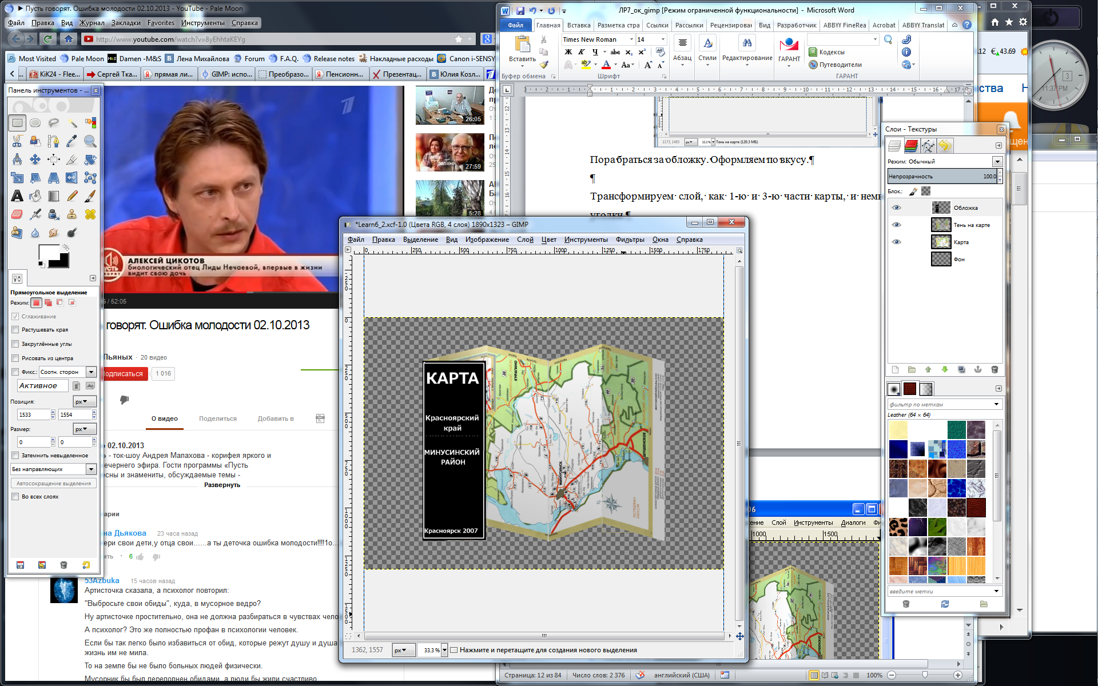Viewport: 1098px width, 686px height.
Task: Open the Слой menu in GIMP window
Action: pos(525,240)
